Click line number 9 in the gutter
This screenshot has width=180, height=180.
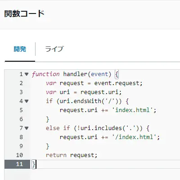(21, 146)
